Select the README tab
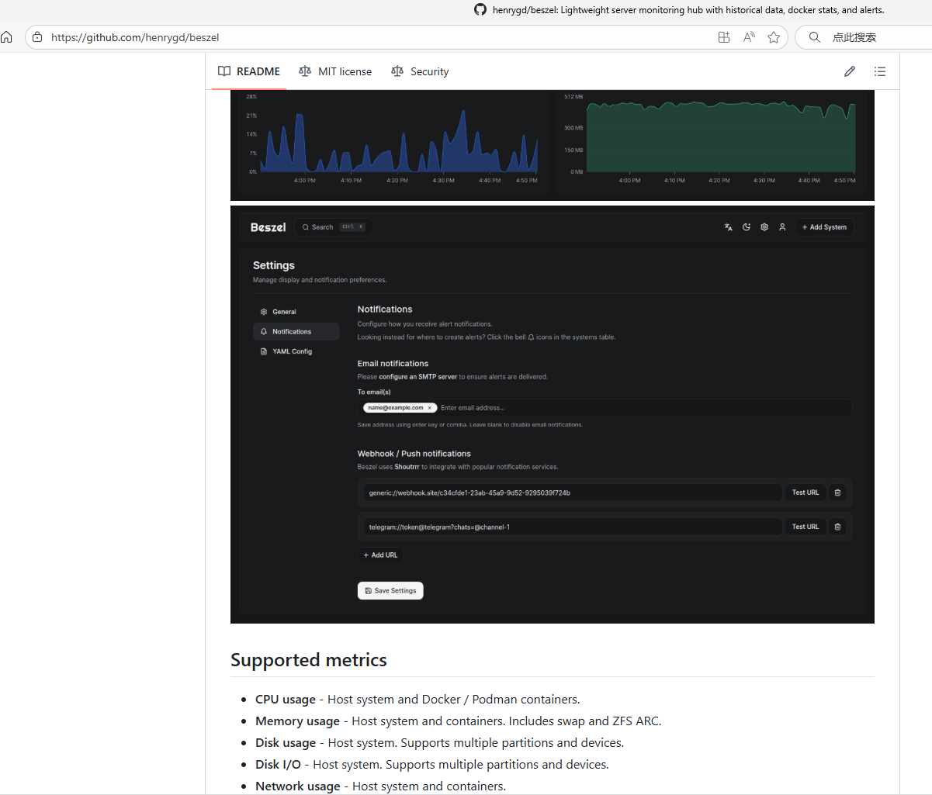 [x=249, y=71]
